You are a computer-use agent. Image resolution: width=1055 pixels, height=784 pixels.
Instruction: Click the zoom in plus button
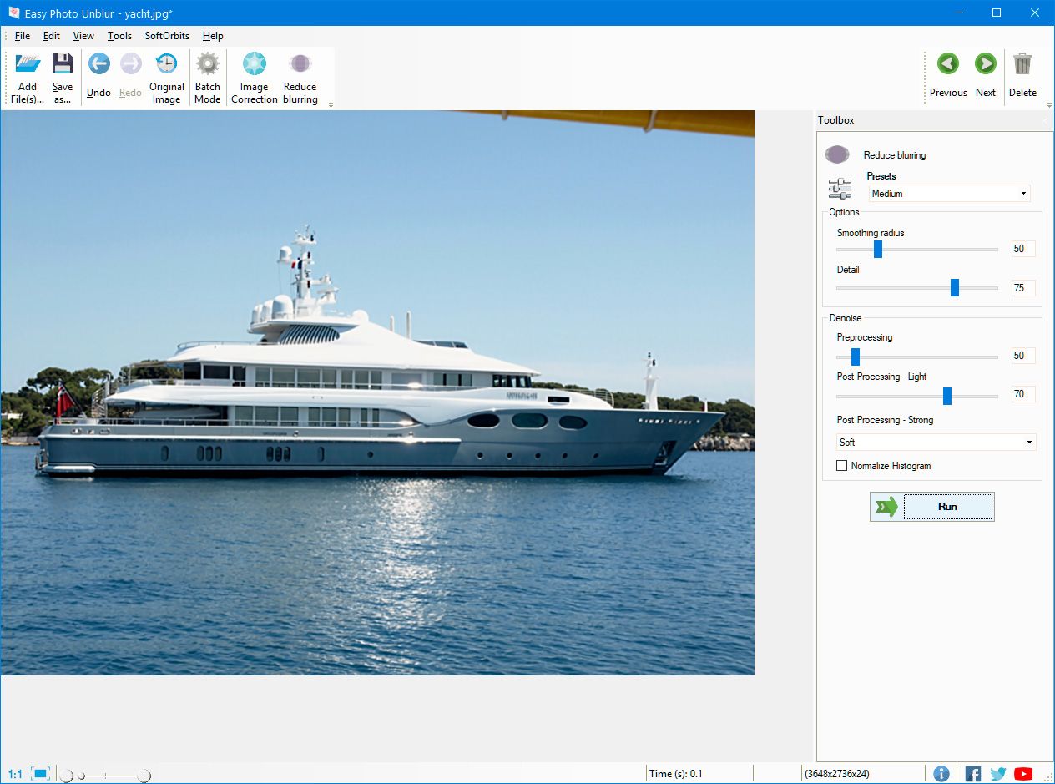(144, 776)
